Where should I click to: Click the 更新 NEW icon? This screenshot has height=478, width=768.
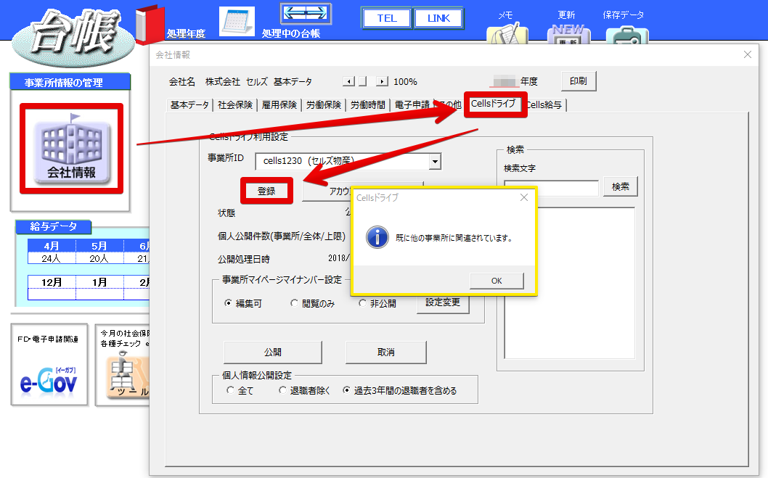click(x=568, y=34)
